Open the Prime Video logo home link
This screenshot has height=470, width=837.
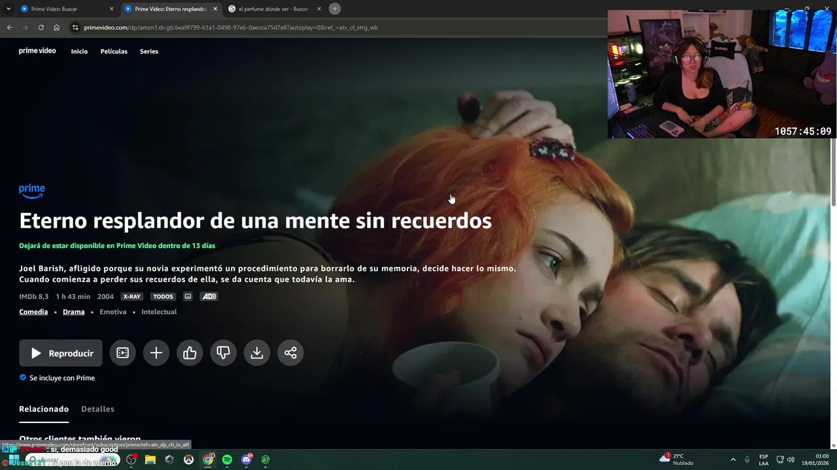coord(37,51)
